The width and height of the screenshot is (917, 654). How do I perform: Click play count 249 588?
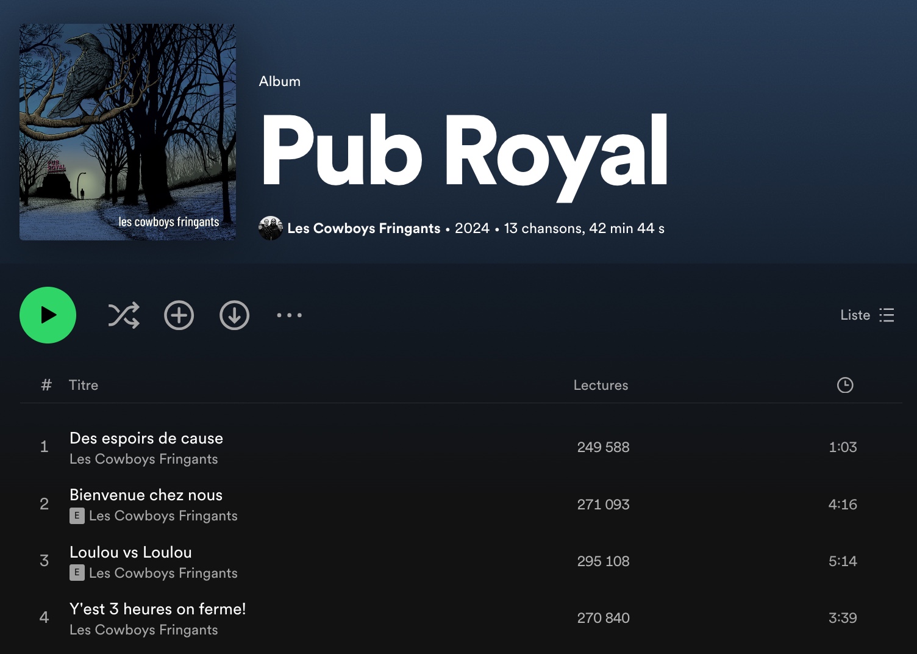603,447
